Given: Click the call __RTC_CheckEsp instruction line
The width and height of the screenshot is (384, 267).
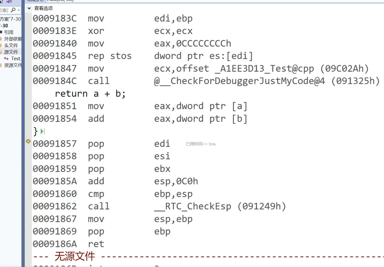Looking at the screenshot, I should pos(160,206).
